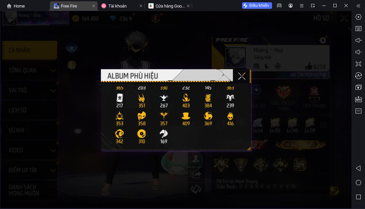Collapse the sidebar with double-chevron icon
The width and height of the screenshot is (365, 209).
[x=358, y=6]
